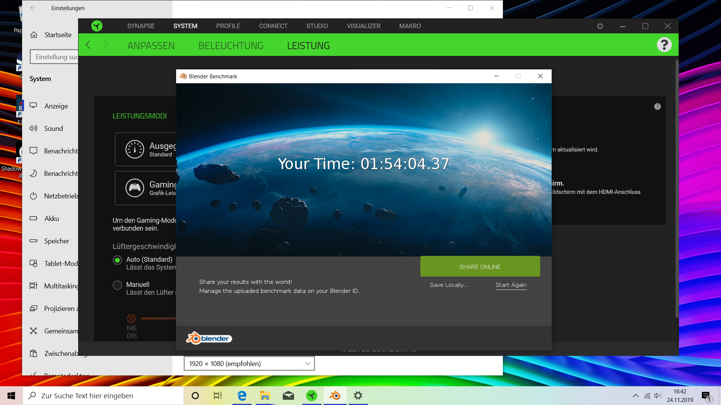Click the back chevron in Synapse
Image resolution: width=721 pixels, height=405 pixels.
[87, 45]
